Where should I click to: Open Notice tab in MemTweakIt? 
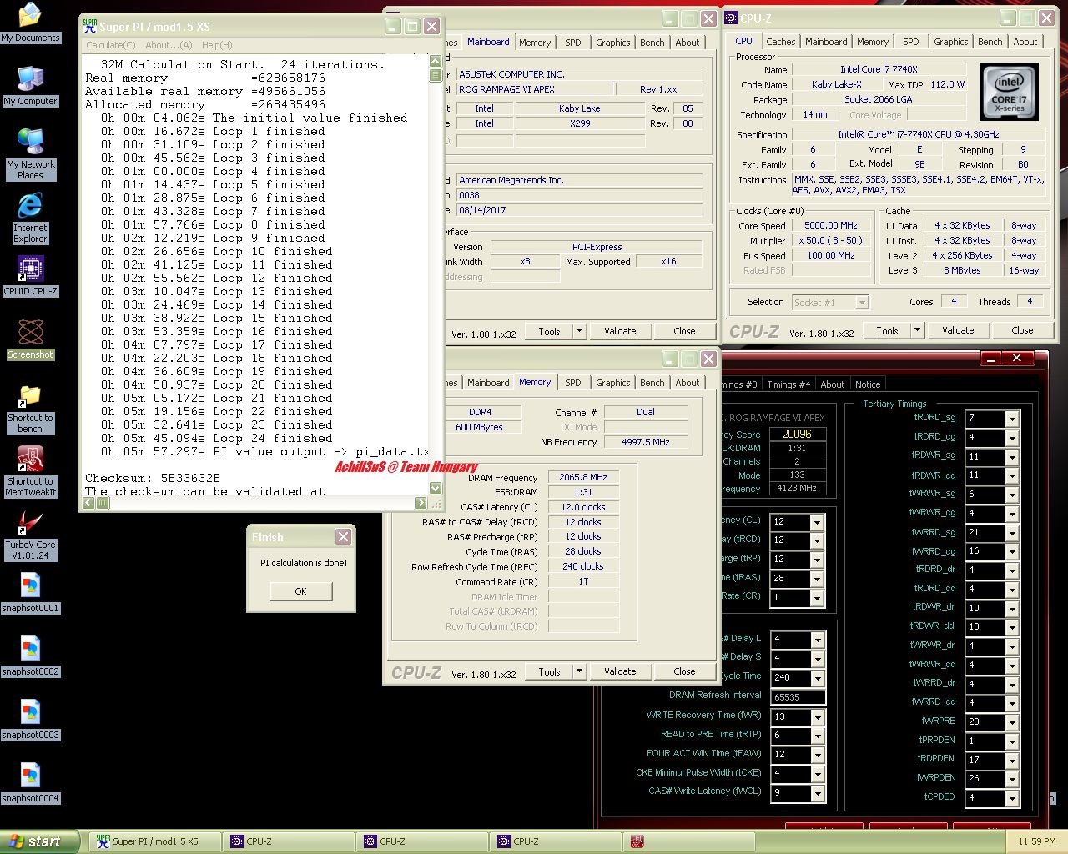[x=868, y=384]
